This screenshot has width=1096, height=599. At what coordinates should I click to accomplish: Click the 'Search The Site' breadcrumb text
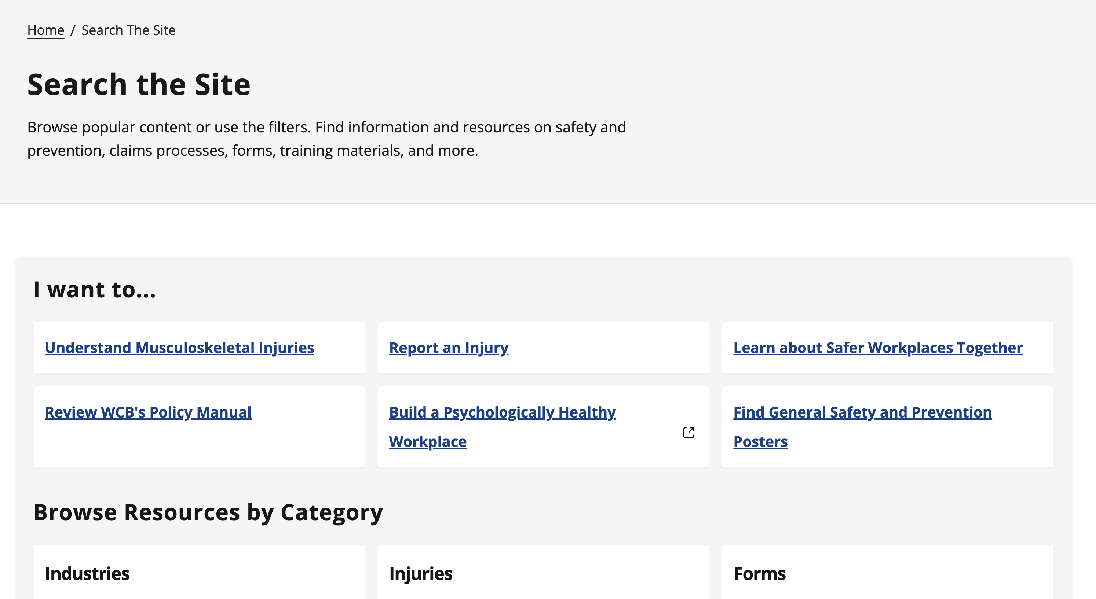click(x=128, y=30)
